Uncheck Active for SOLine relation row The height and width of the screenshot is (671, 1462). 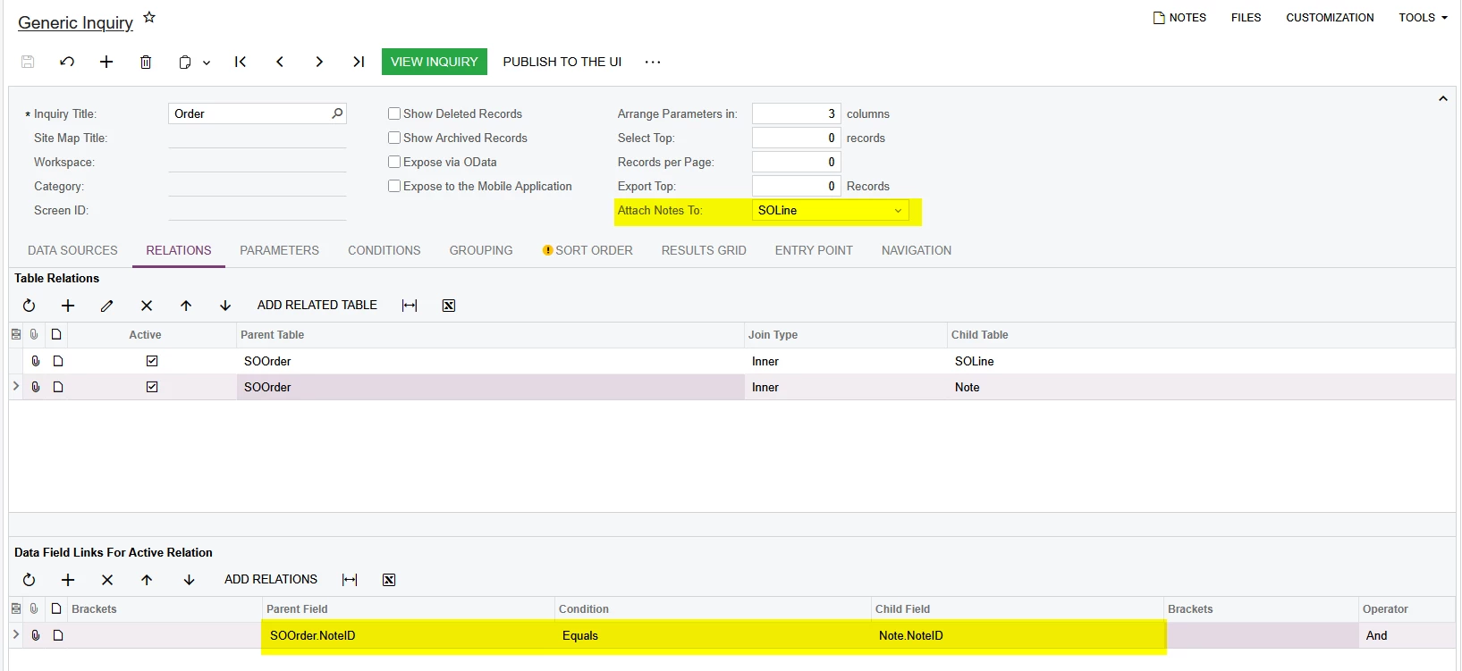coord(152,361)
